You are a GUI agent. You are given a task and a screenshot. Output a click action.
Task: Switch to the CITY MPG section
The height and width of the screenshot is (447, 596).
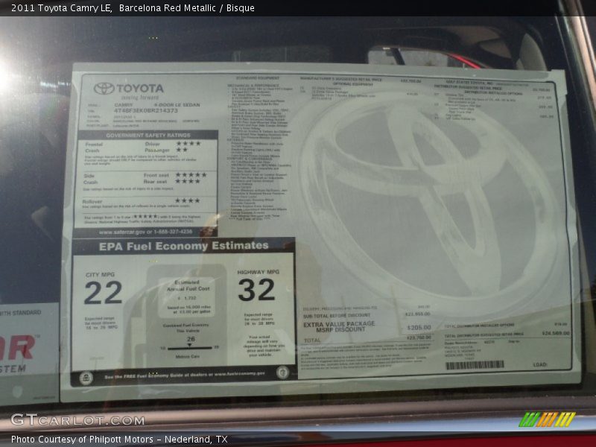point(99,274)
